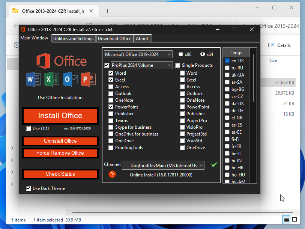Go back in File Explorer
Image resolution: width=305 pixels, height=229 pixels.
(16, 26)
